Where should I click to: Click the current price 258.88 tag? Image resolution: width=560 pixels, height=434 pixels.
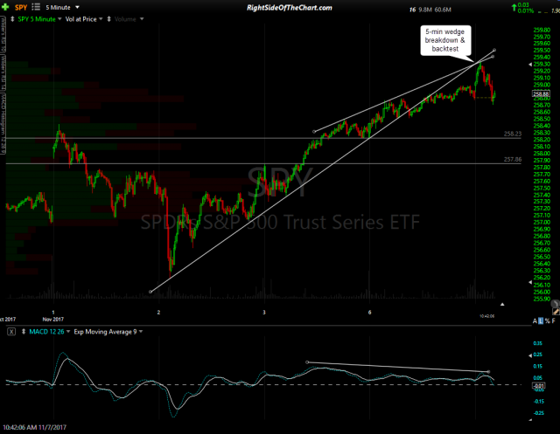pyautogui.click(x=541, y=94)
